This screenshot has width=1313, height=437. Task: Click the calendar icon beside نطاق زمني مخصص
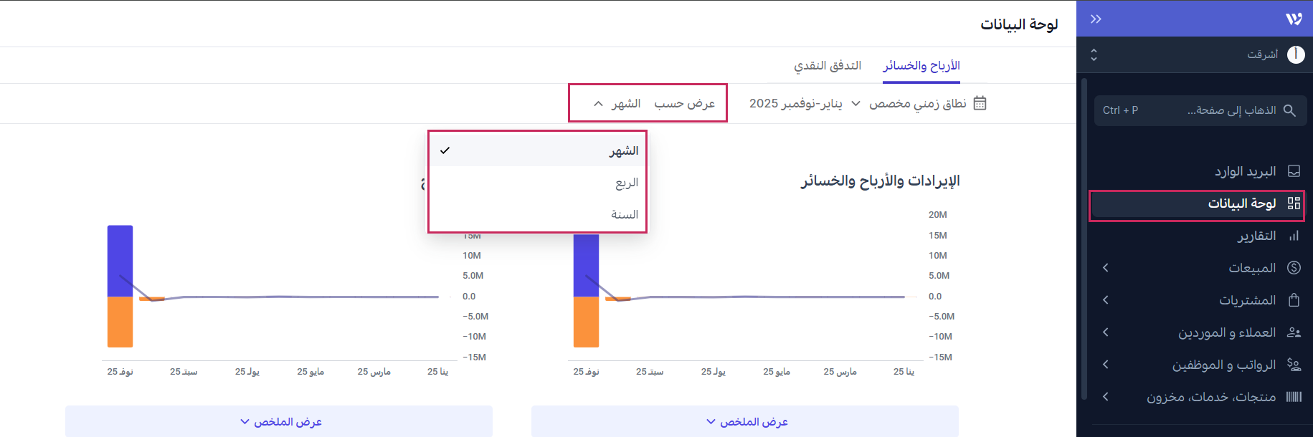(980, 103)
